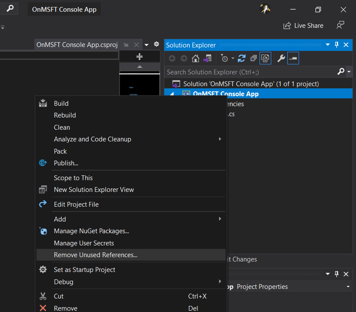Click the account profile avatar

[x=265, y=9]
